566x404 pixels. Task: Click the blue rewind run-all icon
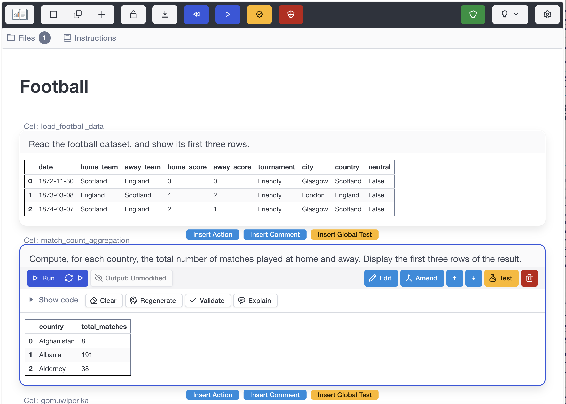196,14
